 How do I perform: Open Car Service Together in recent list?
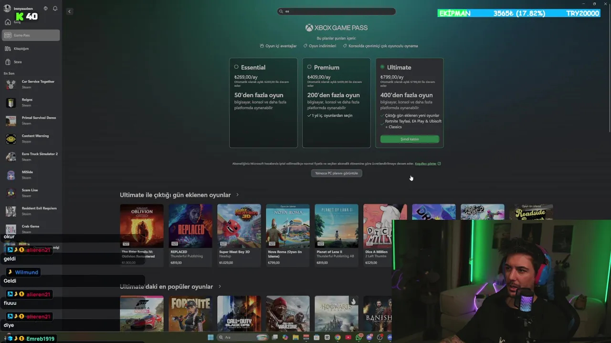click(31, 84)
